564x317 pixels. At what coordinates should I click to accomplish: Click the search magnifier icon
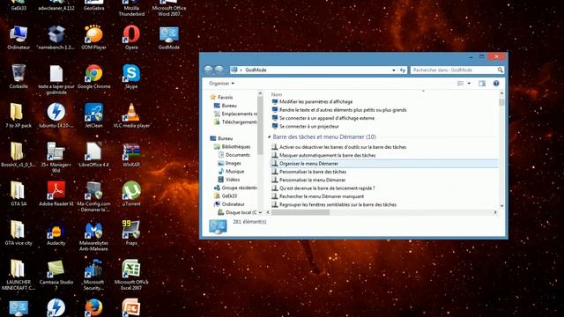(501, 70)
